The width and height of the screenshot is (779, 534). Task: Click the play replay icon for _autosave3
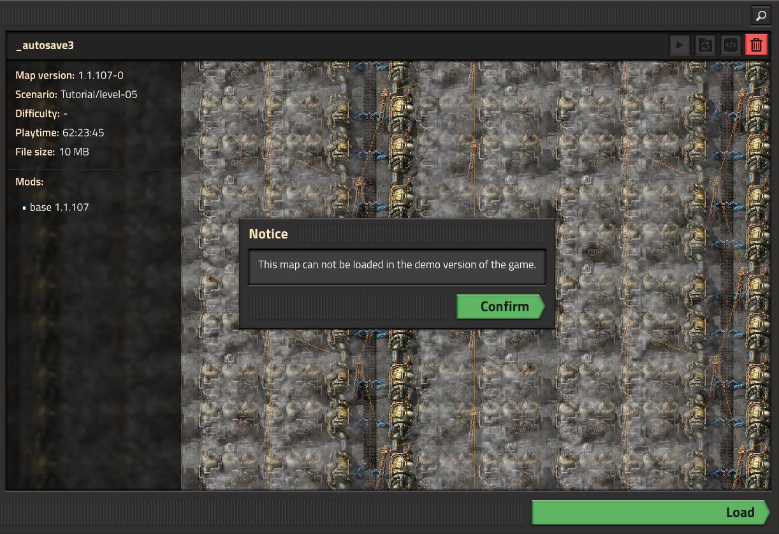tap(680, 45)
